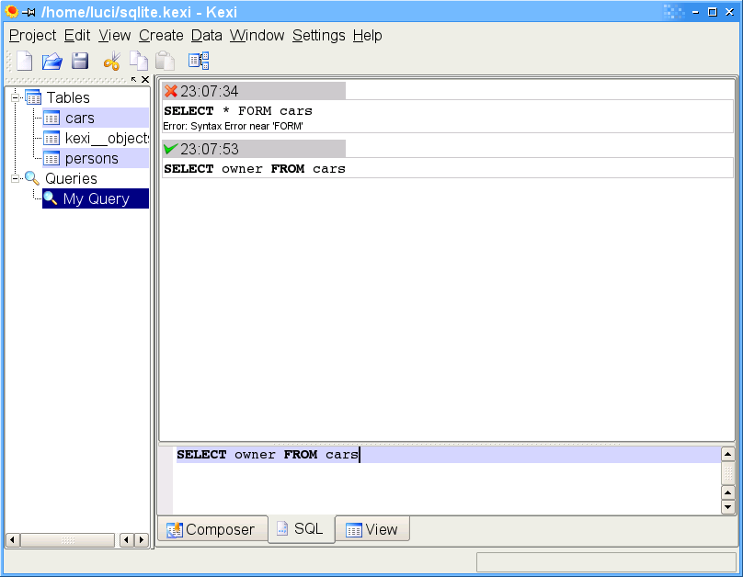The width and height of the screenshot is (743, 577).
Task: Undock the project navigator panel
Action: [x=133, y=80]
